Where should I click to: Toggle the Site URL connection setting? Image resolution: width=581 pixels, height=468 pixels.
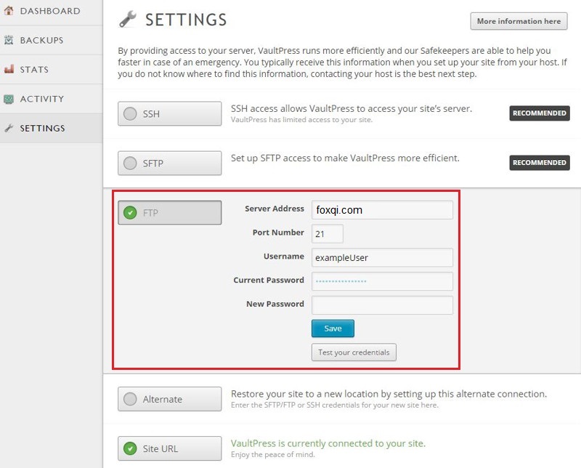pos(168,448)
